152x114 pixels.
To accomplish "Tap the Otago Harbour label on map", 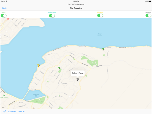I will 100,34.
